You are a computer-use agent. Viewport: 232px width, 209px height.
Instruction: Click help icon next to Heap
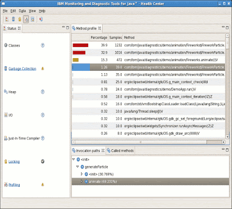(43, 92)
